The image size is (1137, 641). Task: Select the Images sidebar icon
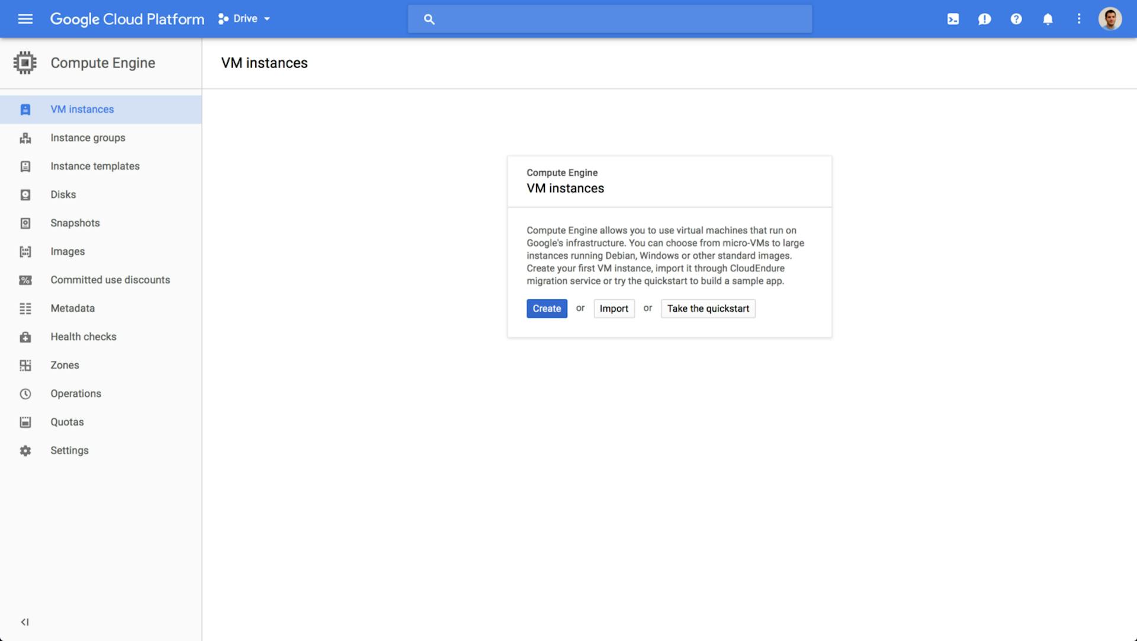[25, 251]
